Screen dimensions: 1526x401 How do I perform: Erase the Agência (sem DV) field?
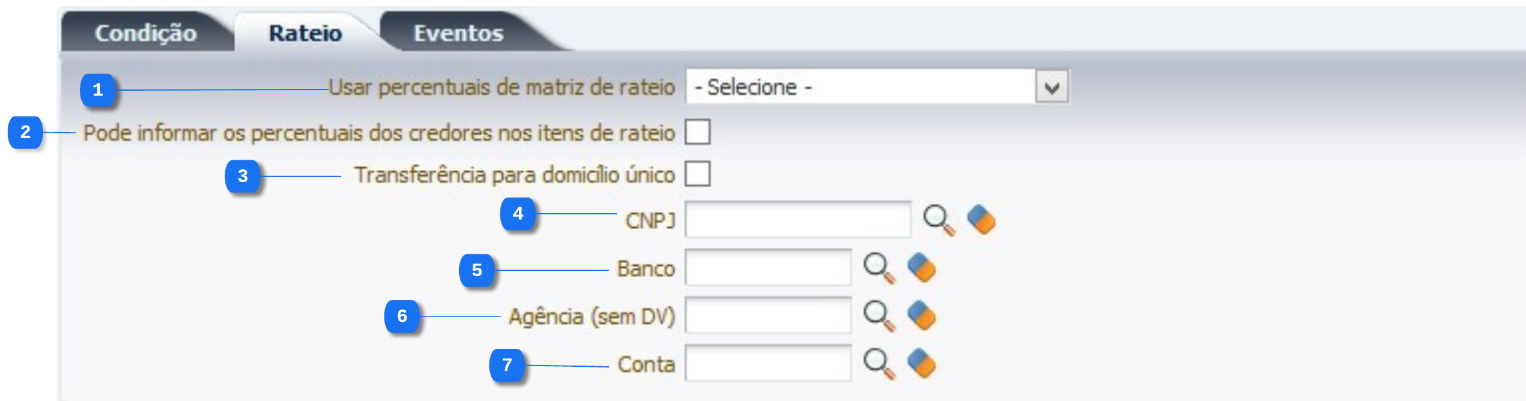(921, 316)
